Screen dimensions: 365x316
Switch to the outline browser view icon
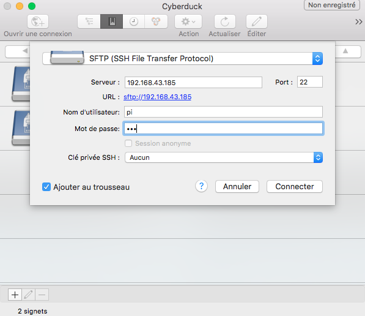[x=89, y=21]
